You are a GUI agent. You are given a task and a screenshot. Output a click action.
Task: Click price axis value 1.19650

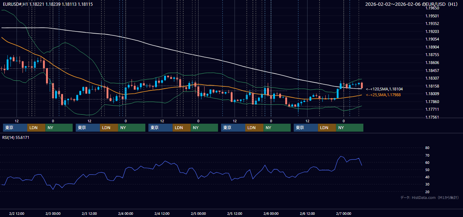coord(432,8)
